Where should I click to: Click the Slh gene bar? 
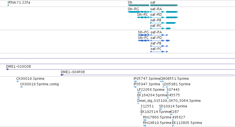138,5
